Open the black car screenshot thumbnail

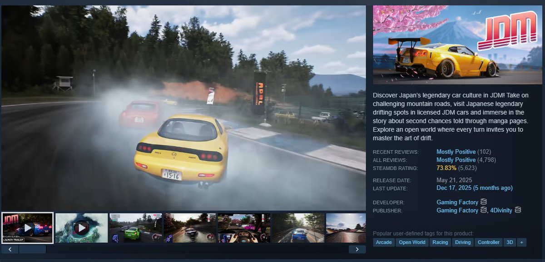pyautogui.click(x=189, y=228)
